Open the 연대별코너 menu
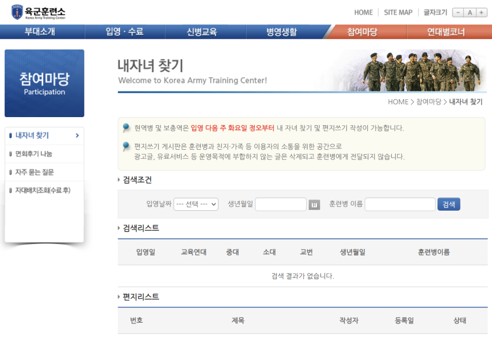The width and height of the screenshot is (492, 337). pos(446,32)
